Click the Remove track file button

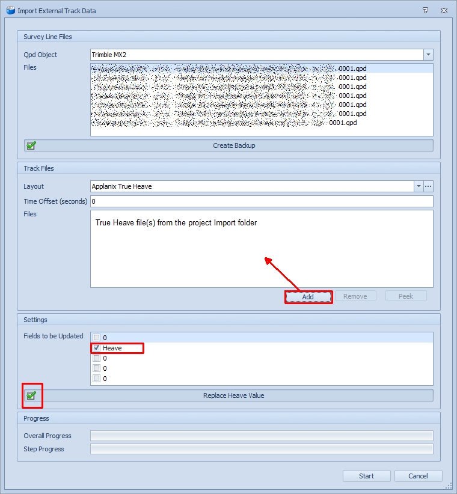(355, 296)
